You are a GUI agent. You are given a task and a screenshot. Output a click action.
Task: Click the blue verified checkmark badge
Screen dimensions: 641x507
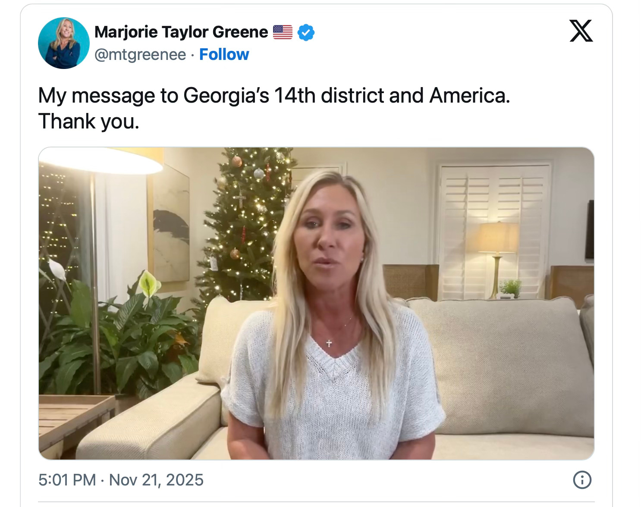(x=306, y=32)
